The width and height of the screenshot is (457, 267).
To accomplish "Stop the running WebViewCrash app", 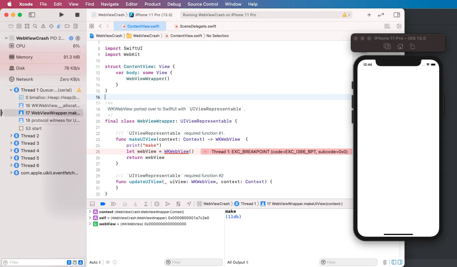I will click(x=77, y=15).
